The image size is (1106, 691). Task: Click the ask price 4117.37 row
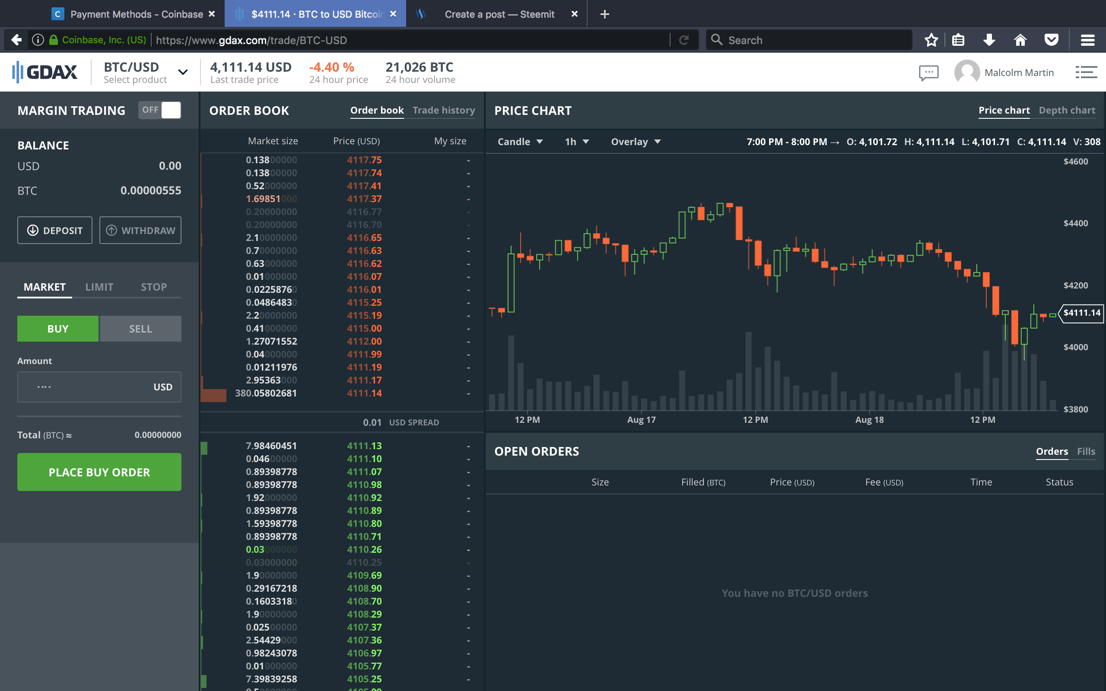tap(342, 199)
